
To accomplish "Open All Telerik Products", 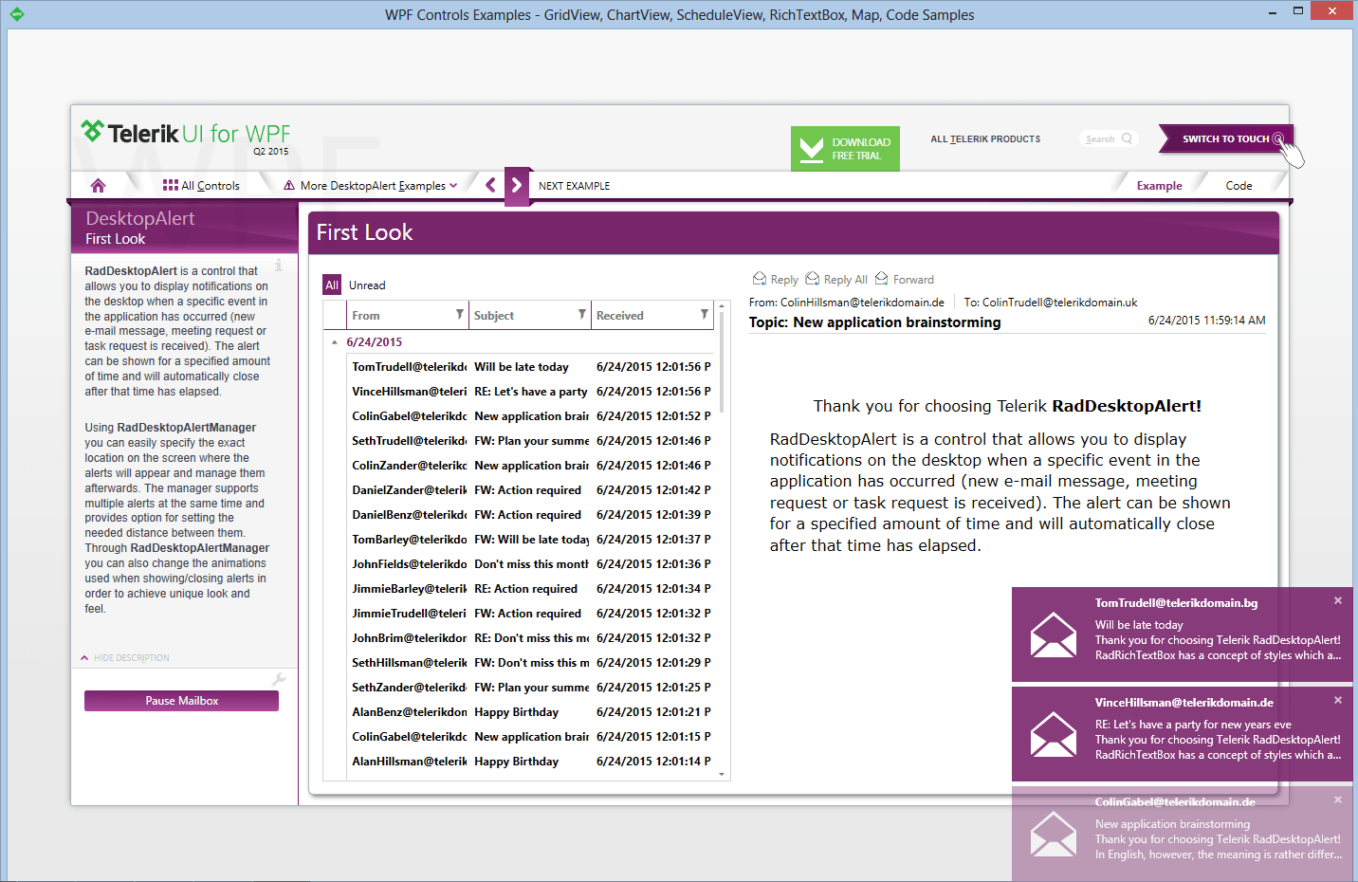I will [985, 139].
